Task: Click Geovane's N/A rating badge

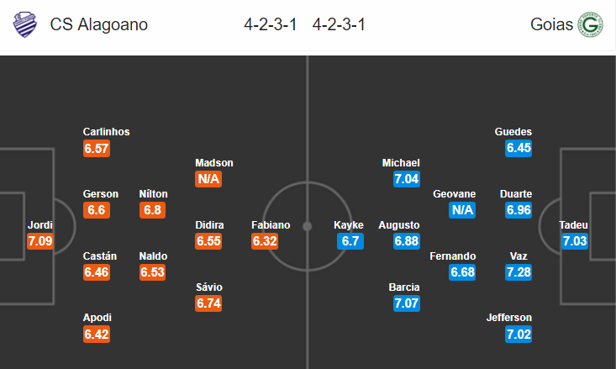Action: click(462, 210)
